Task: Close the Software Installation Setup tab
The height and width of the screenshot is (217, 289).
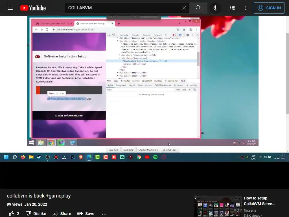Action: (112, 24)
